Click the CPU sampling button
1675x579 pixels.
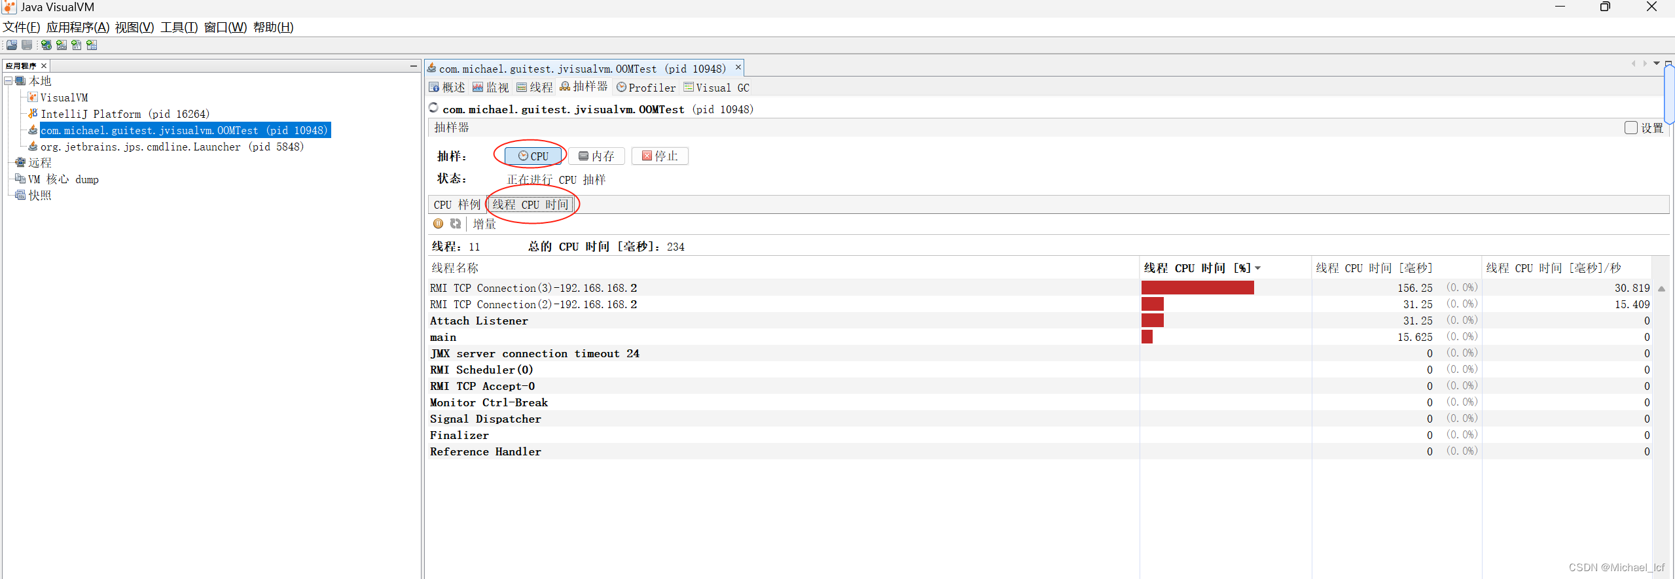pyautogui.click(x=533, y=156)
